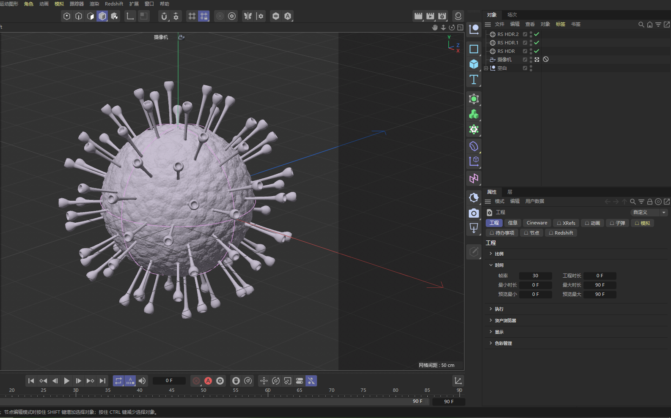
Task: Click the Light object icon in side palette
Action: tap(474, 228)
